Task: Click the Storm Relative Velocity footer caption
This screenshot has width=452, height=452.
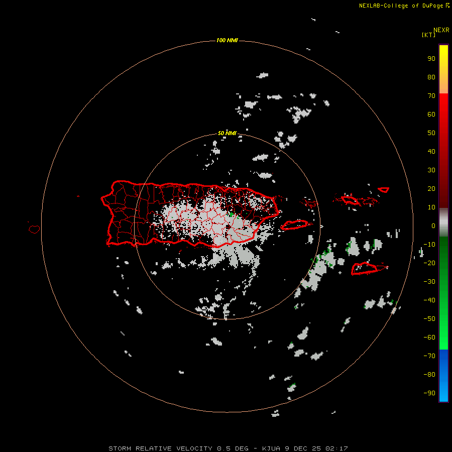Action: click(228, 448)
